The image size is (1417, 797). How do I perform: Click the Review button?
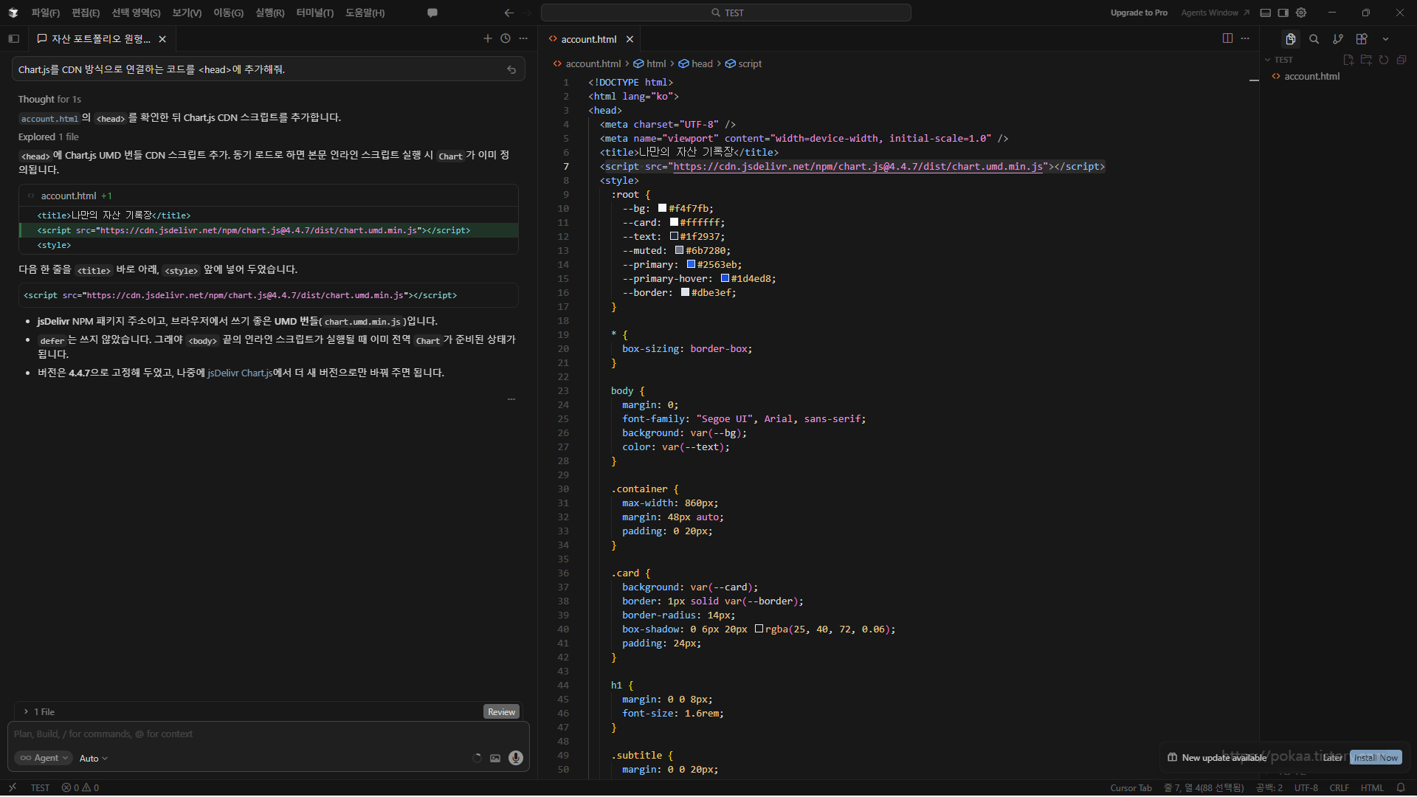coord(501,711)
